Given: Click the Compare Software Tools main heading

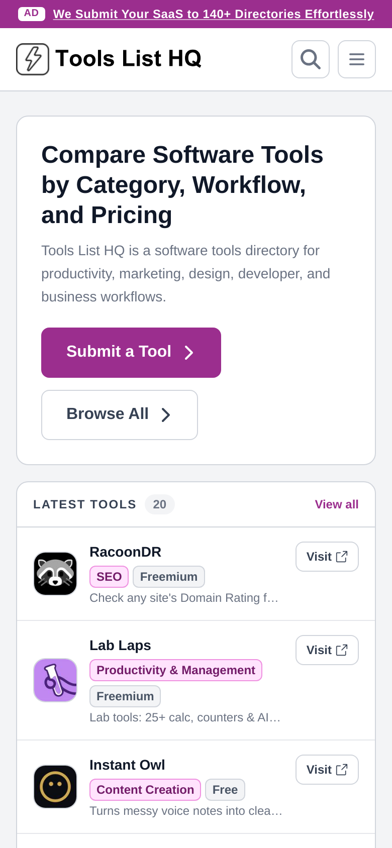Looking at the screenshot, I should tap(182, 185).
